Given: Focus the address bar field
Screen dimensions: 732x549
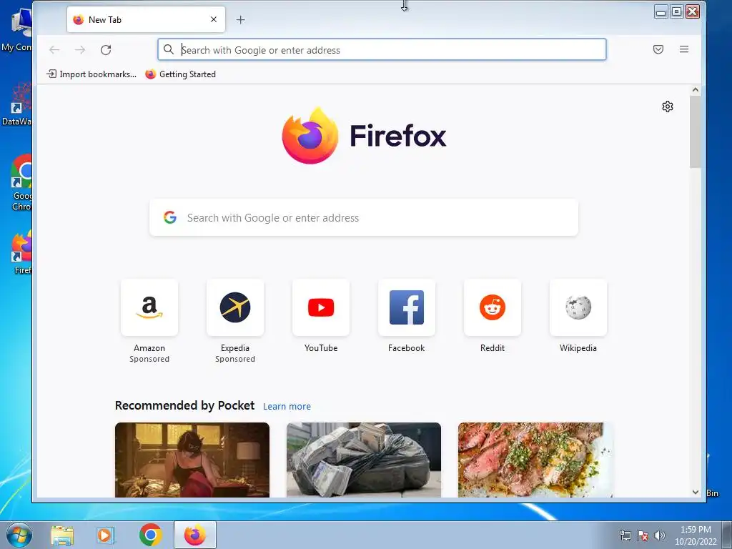Looking at the screenshot, I should click(382, 49).
